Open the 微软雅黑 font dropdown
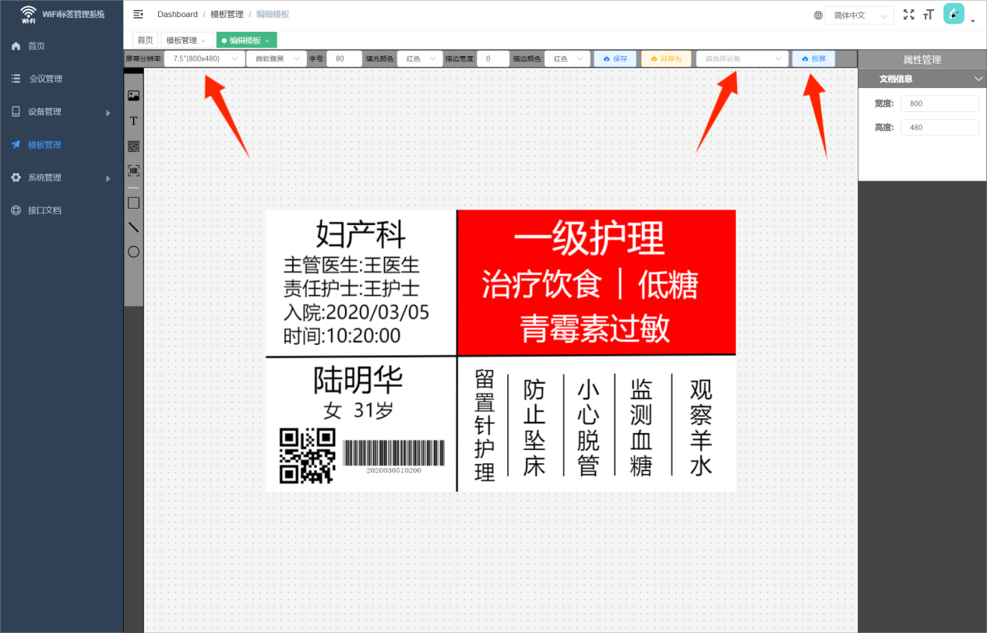 pyautogui.click(x=277, y=58)
